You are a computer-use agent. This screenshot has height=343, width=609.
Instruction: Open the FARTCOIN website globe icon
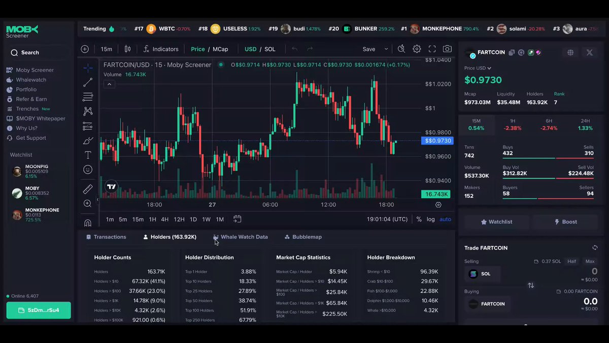click(570, 52)
